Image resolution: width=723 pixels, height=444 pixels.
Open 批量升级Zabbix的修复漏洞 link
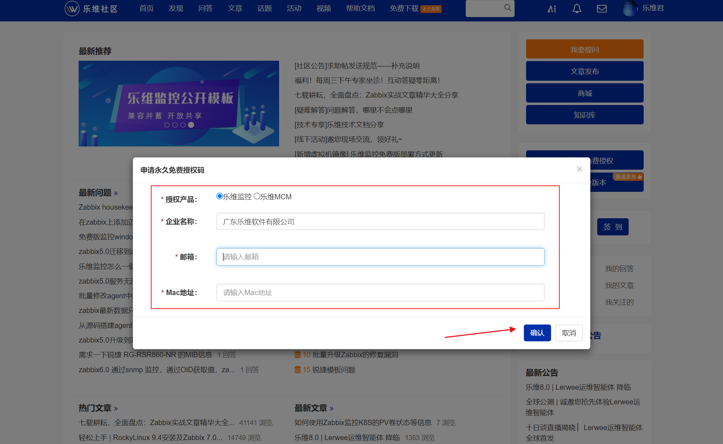point(355,355)
